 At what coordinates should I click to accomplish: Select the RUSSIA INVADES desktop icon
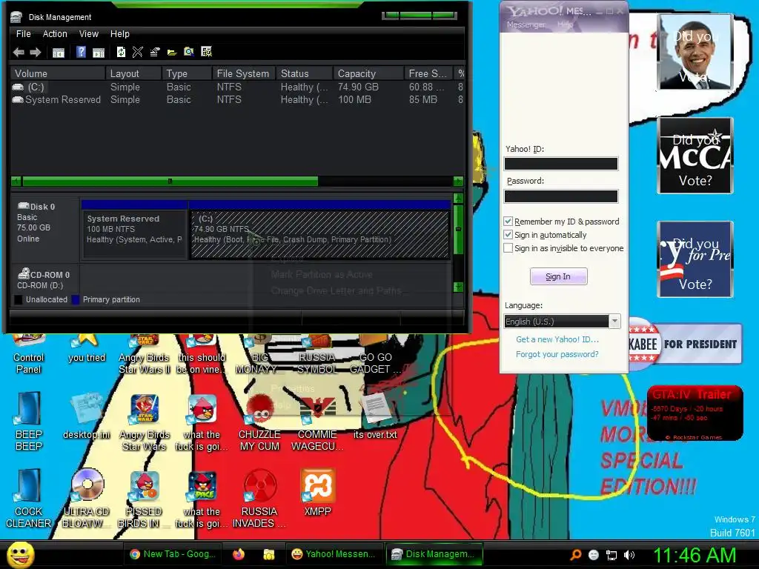tap(259, 498)
